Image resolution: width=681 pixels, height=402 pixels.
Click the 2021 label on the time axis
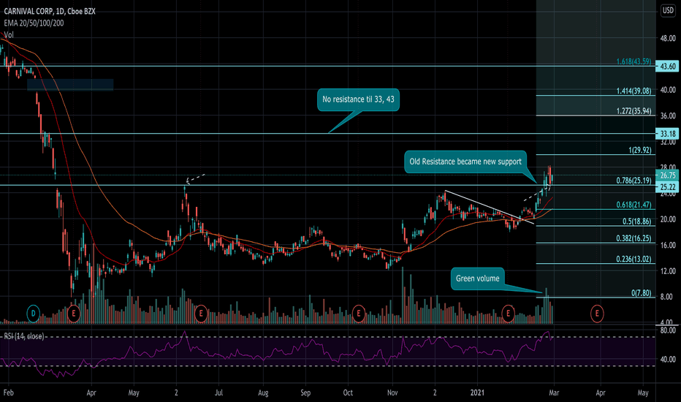point(477,392)
